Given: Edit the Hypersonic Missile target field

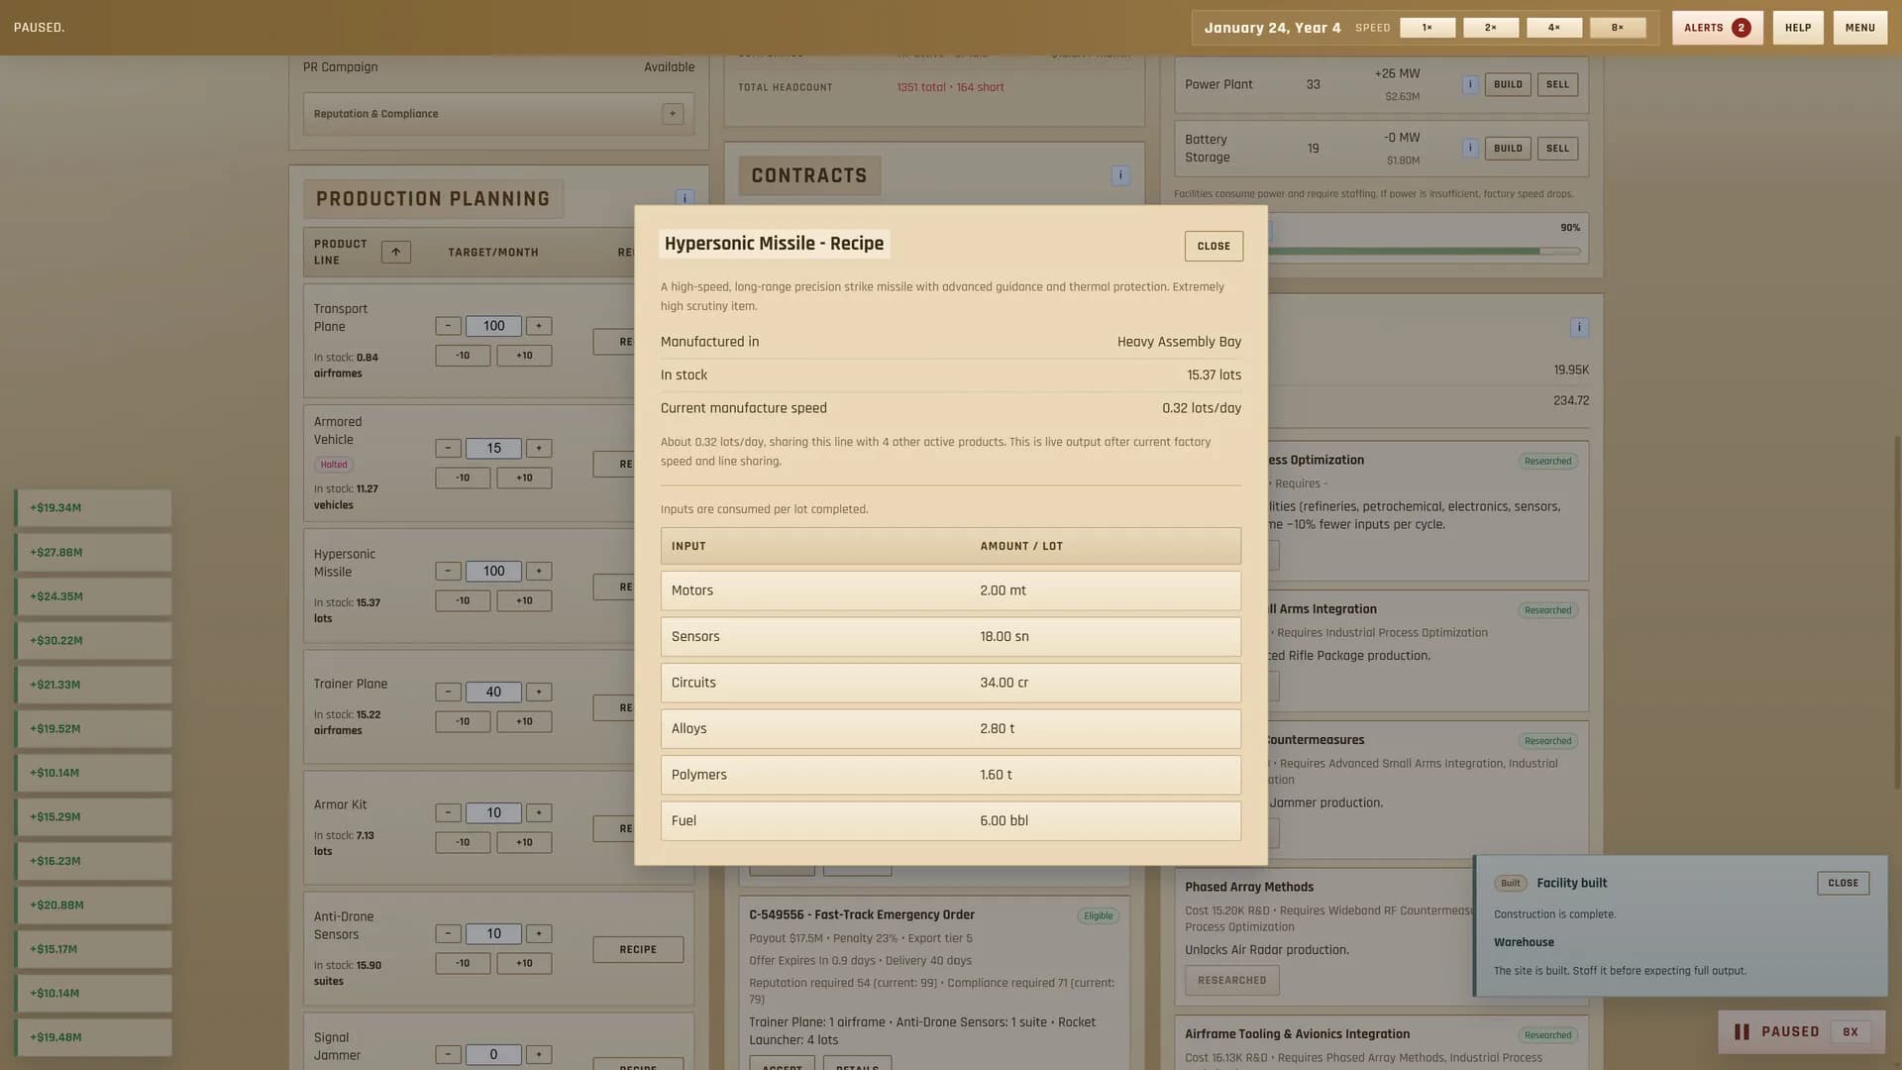Looking at the screenshot, I should [x=493, y=571].
